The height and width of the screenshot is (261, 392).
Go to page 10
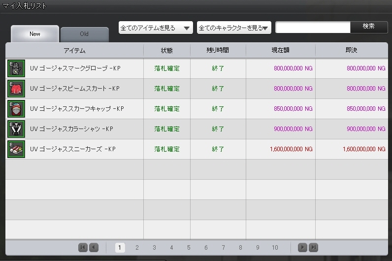(x=275, y=248)
